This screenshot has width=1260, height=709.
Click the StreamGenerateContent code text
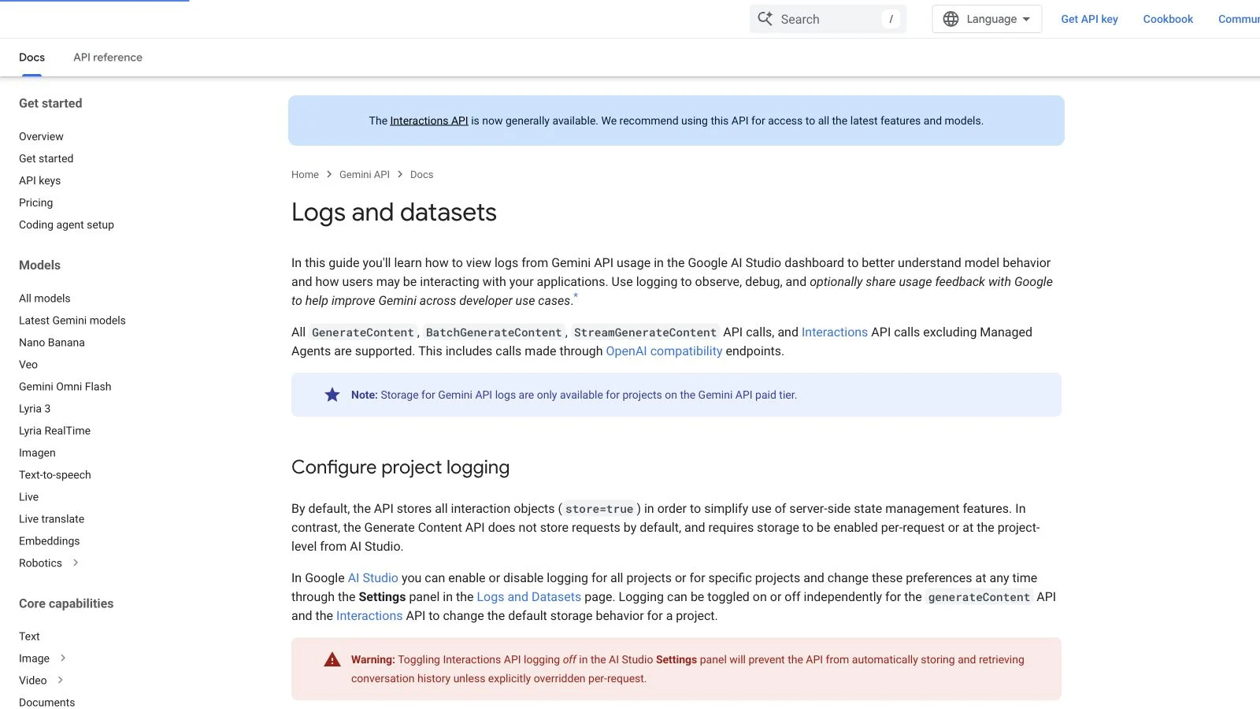(645, 332)
